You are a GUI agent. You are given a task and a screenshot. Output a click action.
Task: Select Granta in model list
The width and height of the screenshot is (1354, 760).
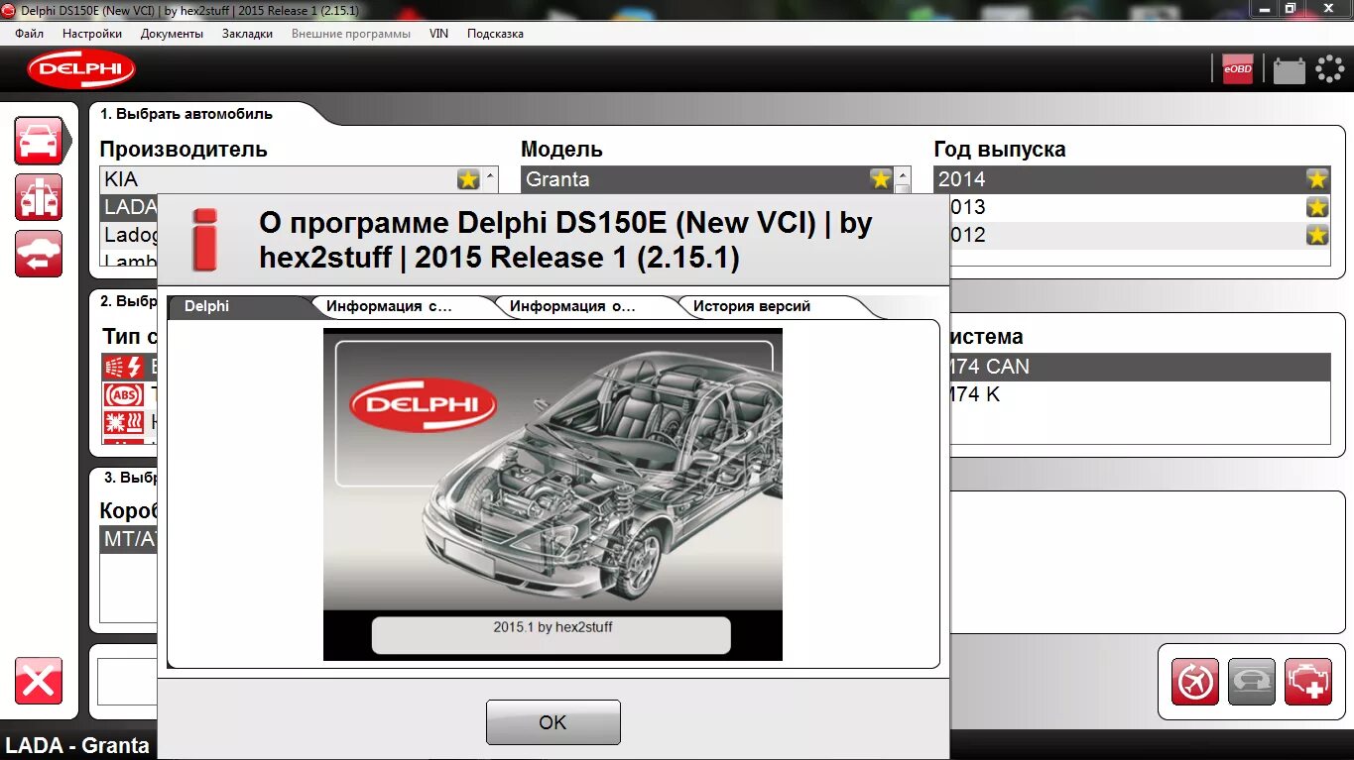(x=709, y=179)
